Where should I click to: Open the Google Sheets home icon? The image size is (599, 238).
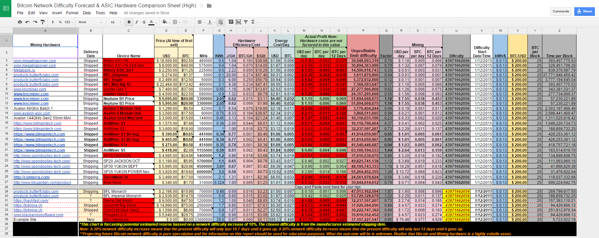point(5,9)
